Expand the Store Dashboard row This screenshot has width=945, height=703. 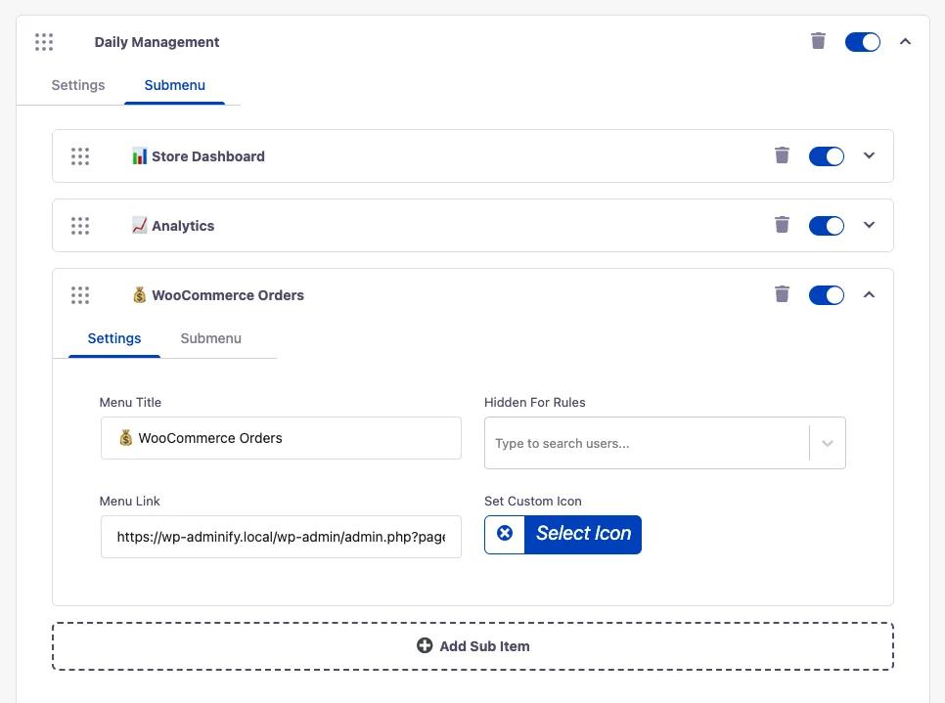(869, 156)
